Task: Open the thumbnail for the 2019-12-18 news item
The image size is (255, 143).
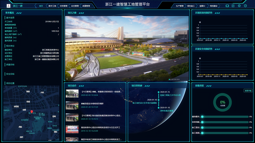Action: tap(72, 129)
